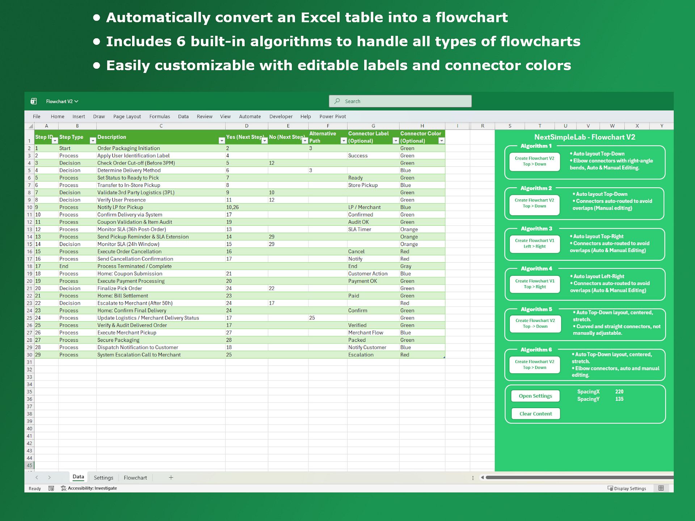The height and width of the screenshot is (521, 695).
Task: Select cell 'System Escalation Call to Merchant'
Action: click(x=161, y=355)
